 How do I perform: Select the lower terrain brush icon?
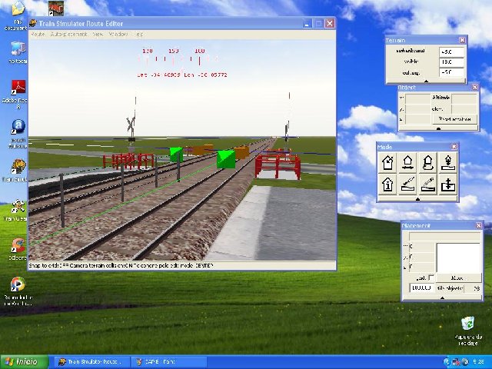pos(428,184)
